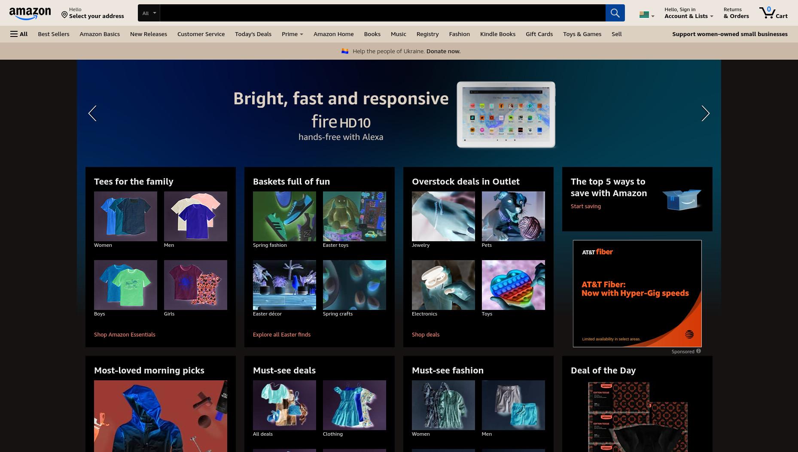This screenshot has height=452, width=798.
Task: Open Men tees thumbnail
Action: [x=195, y=216]
